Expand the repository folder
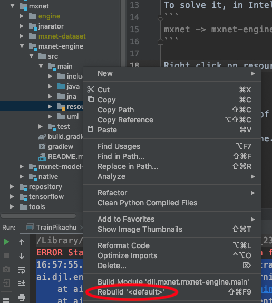This screenshot has height=303, width=272. 12,186
